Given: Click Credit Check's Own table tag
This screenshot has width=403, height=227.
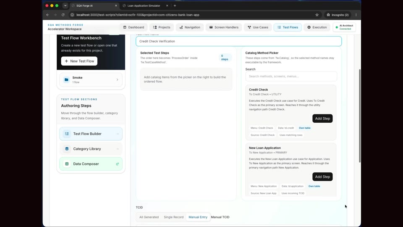Looking at the screenshot, I should pyautogui.click(x=305, y=128).
